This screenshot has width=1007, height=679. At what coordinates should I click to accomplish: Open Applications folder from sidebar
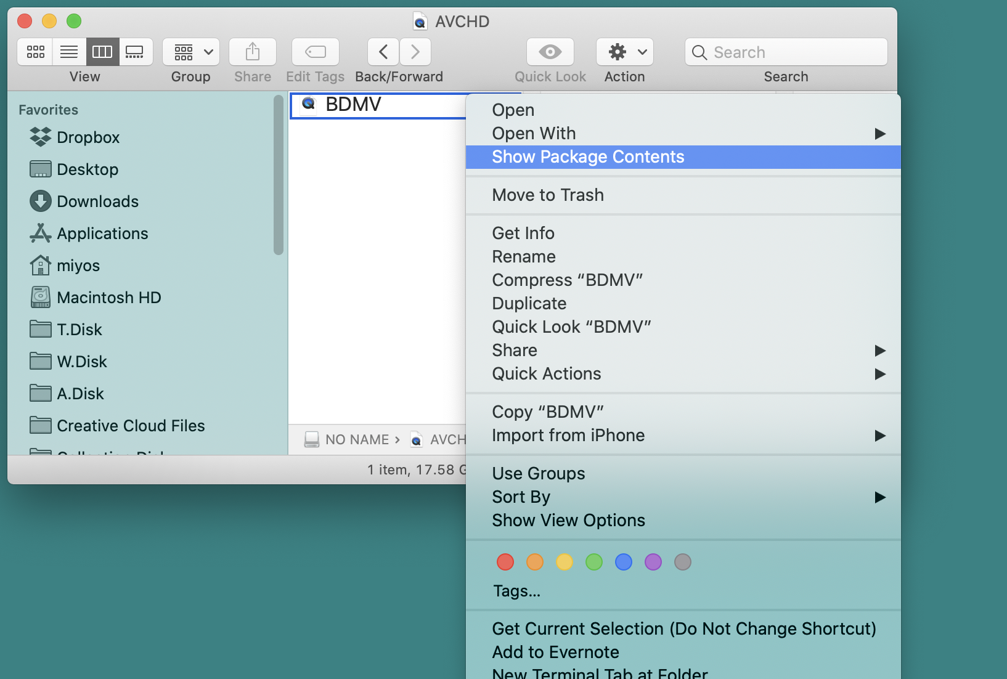(x=102, y=234)
